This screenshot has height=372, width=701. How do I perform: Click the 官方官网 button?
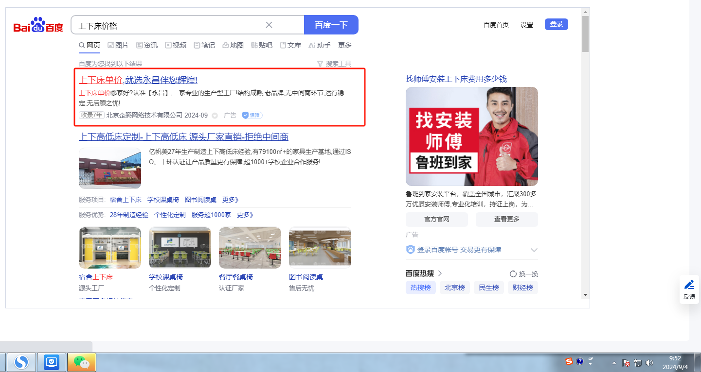click(437, 219)
